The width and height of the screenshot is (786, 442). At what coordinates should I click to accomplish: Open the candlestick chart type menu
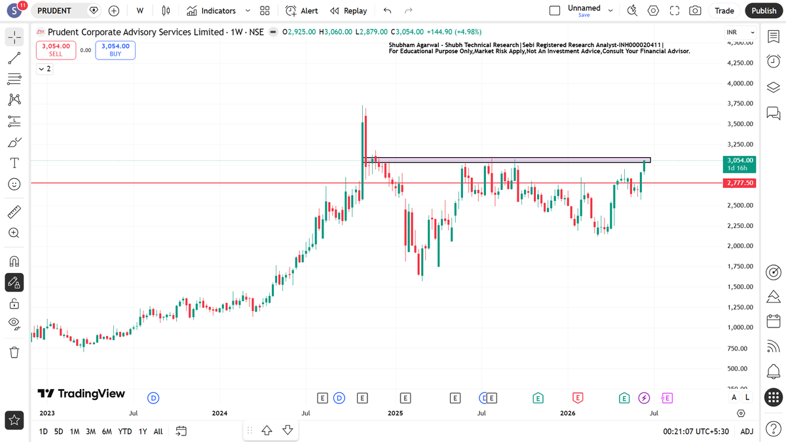pyautogui.click(x=165, y=10)
